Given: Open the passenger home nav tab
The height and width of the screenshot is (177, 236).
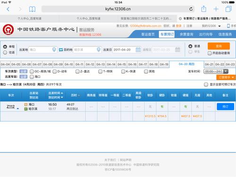Looking at the screenshot, I should tap(148, 34).
